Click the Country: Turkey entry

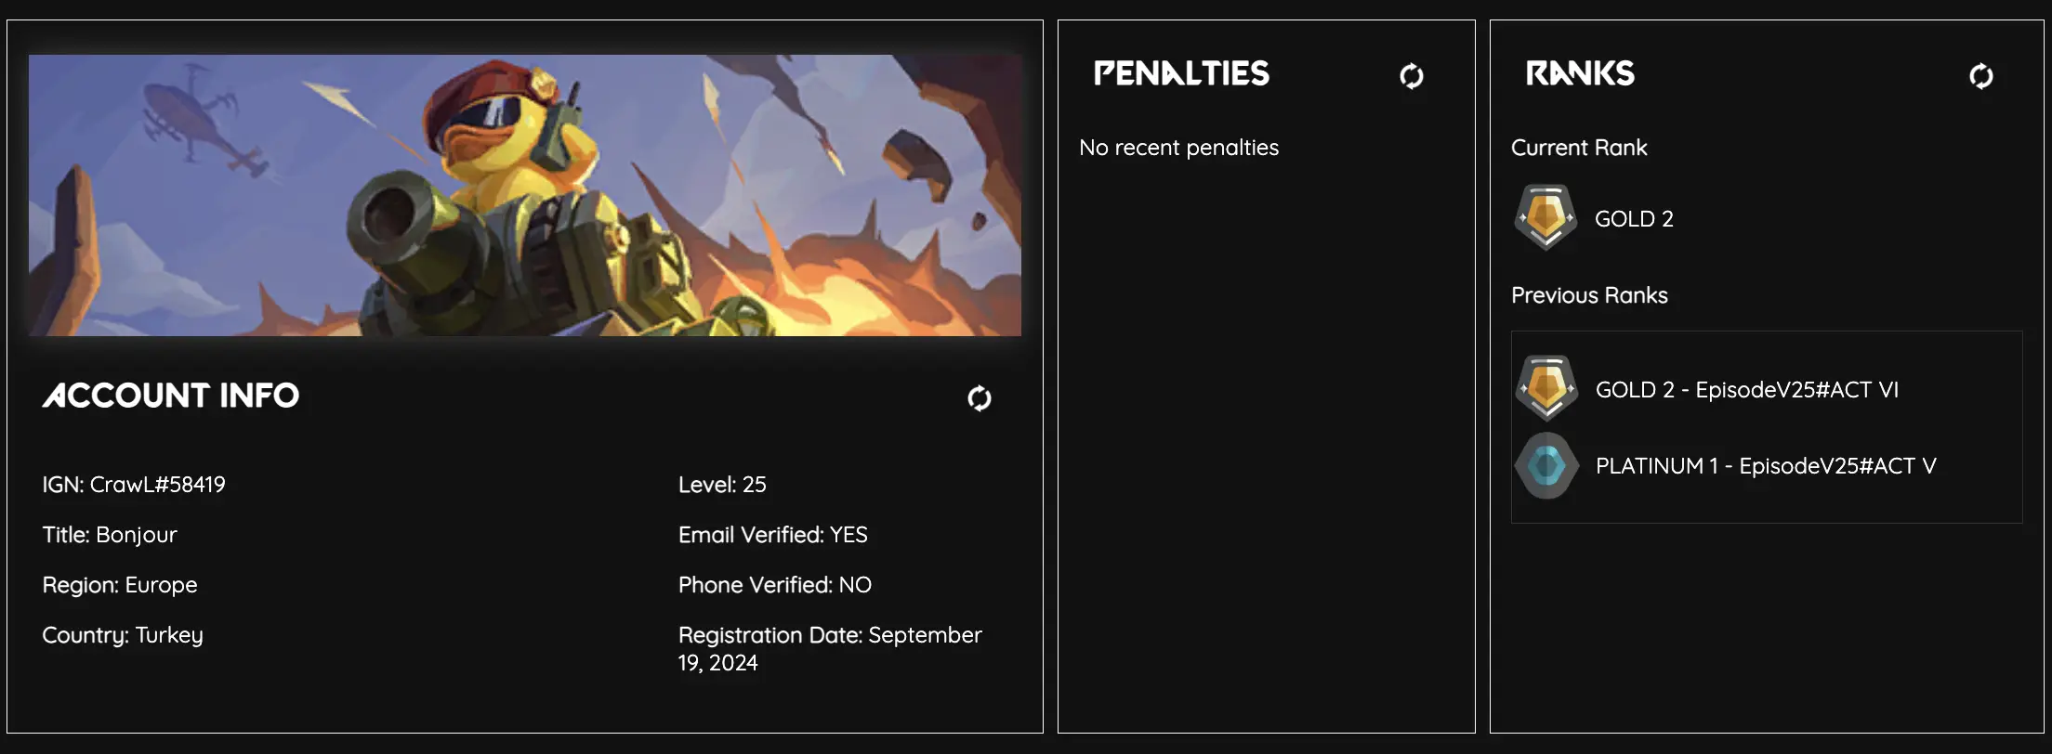pos(123,635)
